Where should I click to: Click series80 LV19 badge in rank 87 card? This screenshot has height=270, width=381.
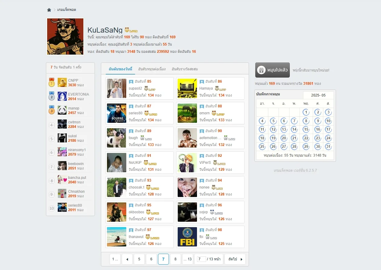pos(151,113)
